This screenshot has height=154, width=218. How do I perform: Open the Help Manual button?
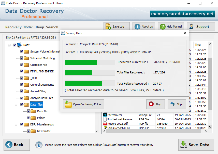click(x=171, y=26)
